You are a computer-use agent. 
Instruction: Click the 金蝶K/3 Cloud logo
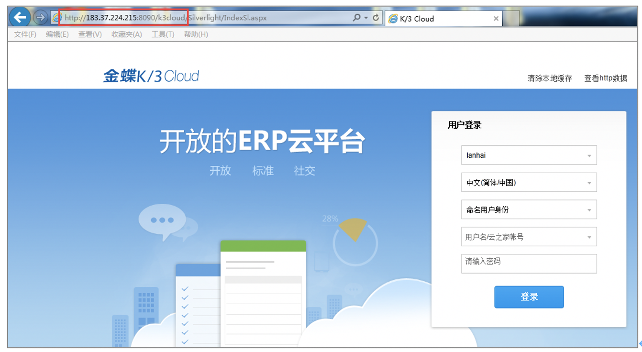(151, 76)
